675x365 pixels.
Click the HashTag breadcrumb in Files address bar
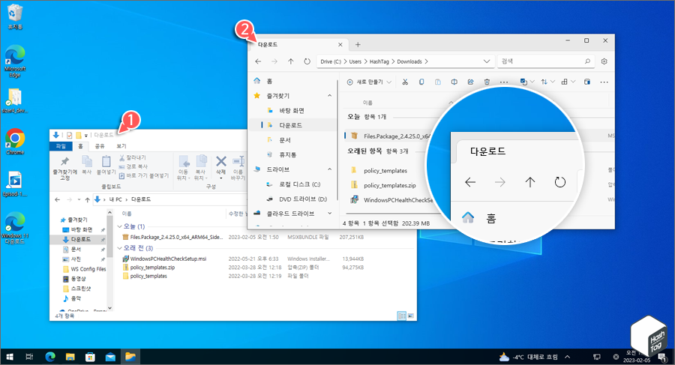tap(379, 61)
